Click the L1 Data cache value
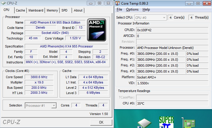The height and width of the screenshot is (128, 212). tap(93, 77)
